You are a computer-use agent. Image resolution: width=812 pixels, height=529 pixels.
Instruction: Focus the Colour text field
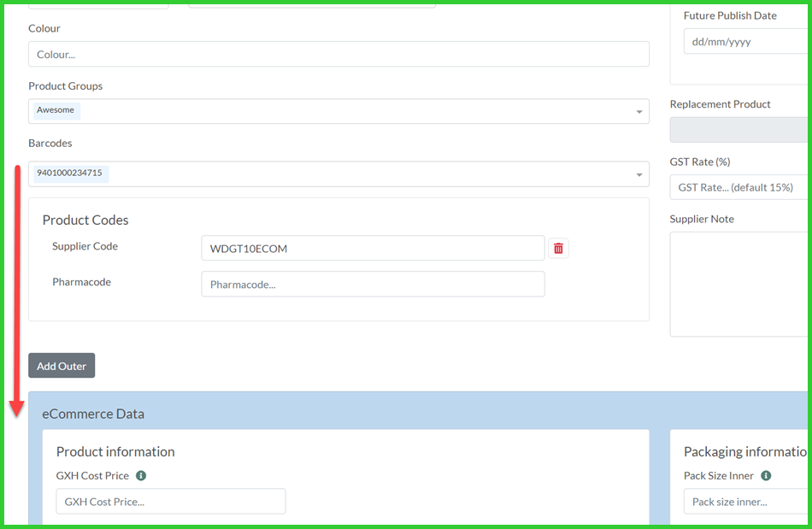[338, 55]
